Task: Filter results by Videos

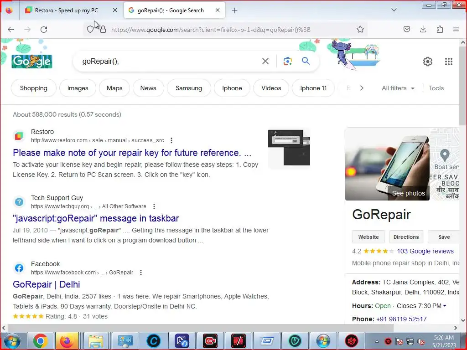Action: (x=271, y=88)
